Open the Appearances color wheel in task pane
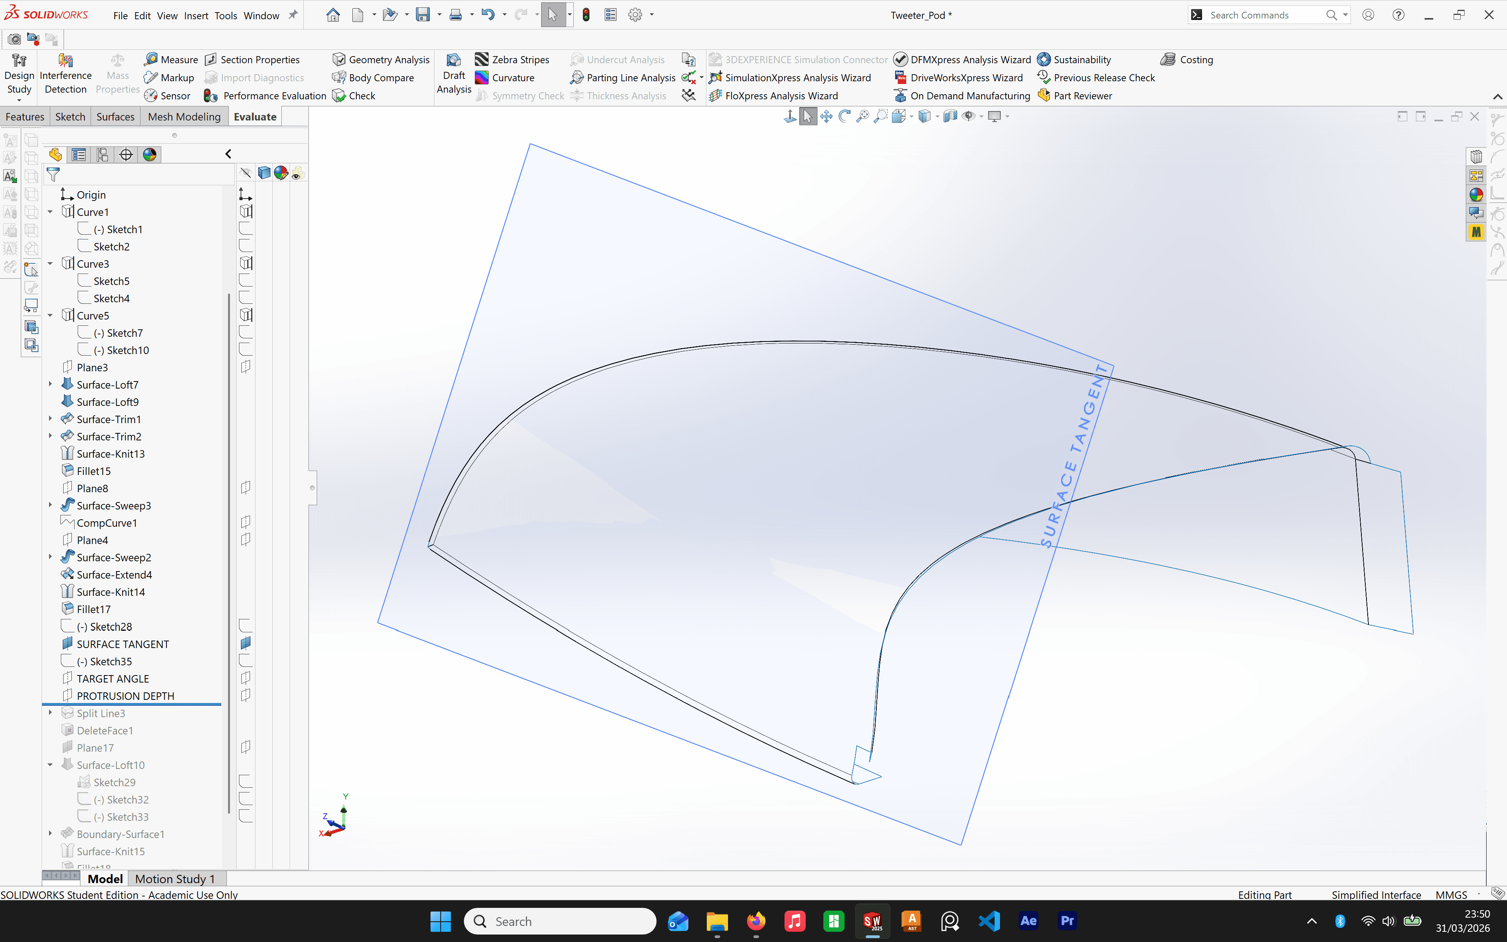Image resolution: width=1507 pixels, height=942 pixels. point(1476,194)
